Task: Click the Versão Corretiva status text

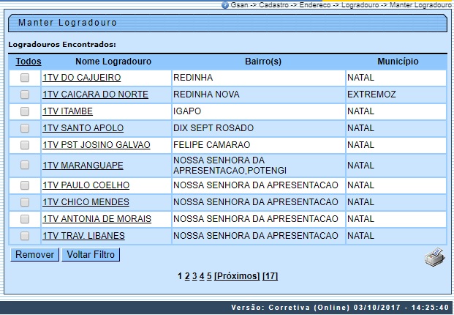Action: coord(340,308)
